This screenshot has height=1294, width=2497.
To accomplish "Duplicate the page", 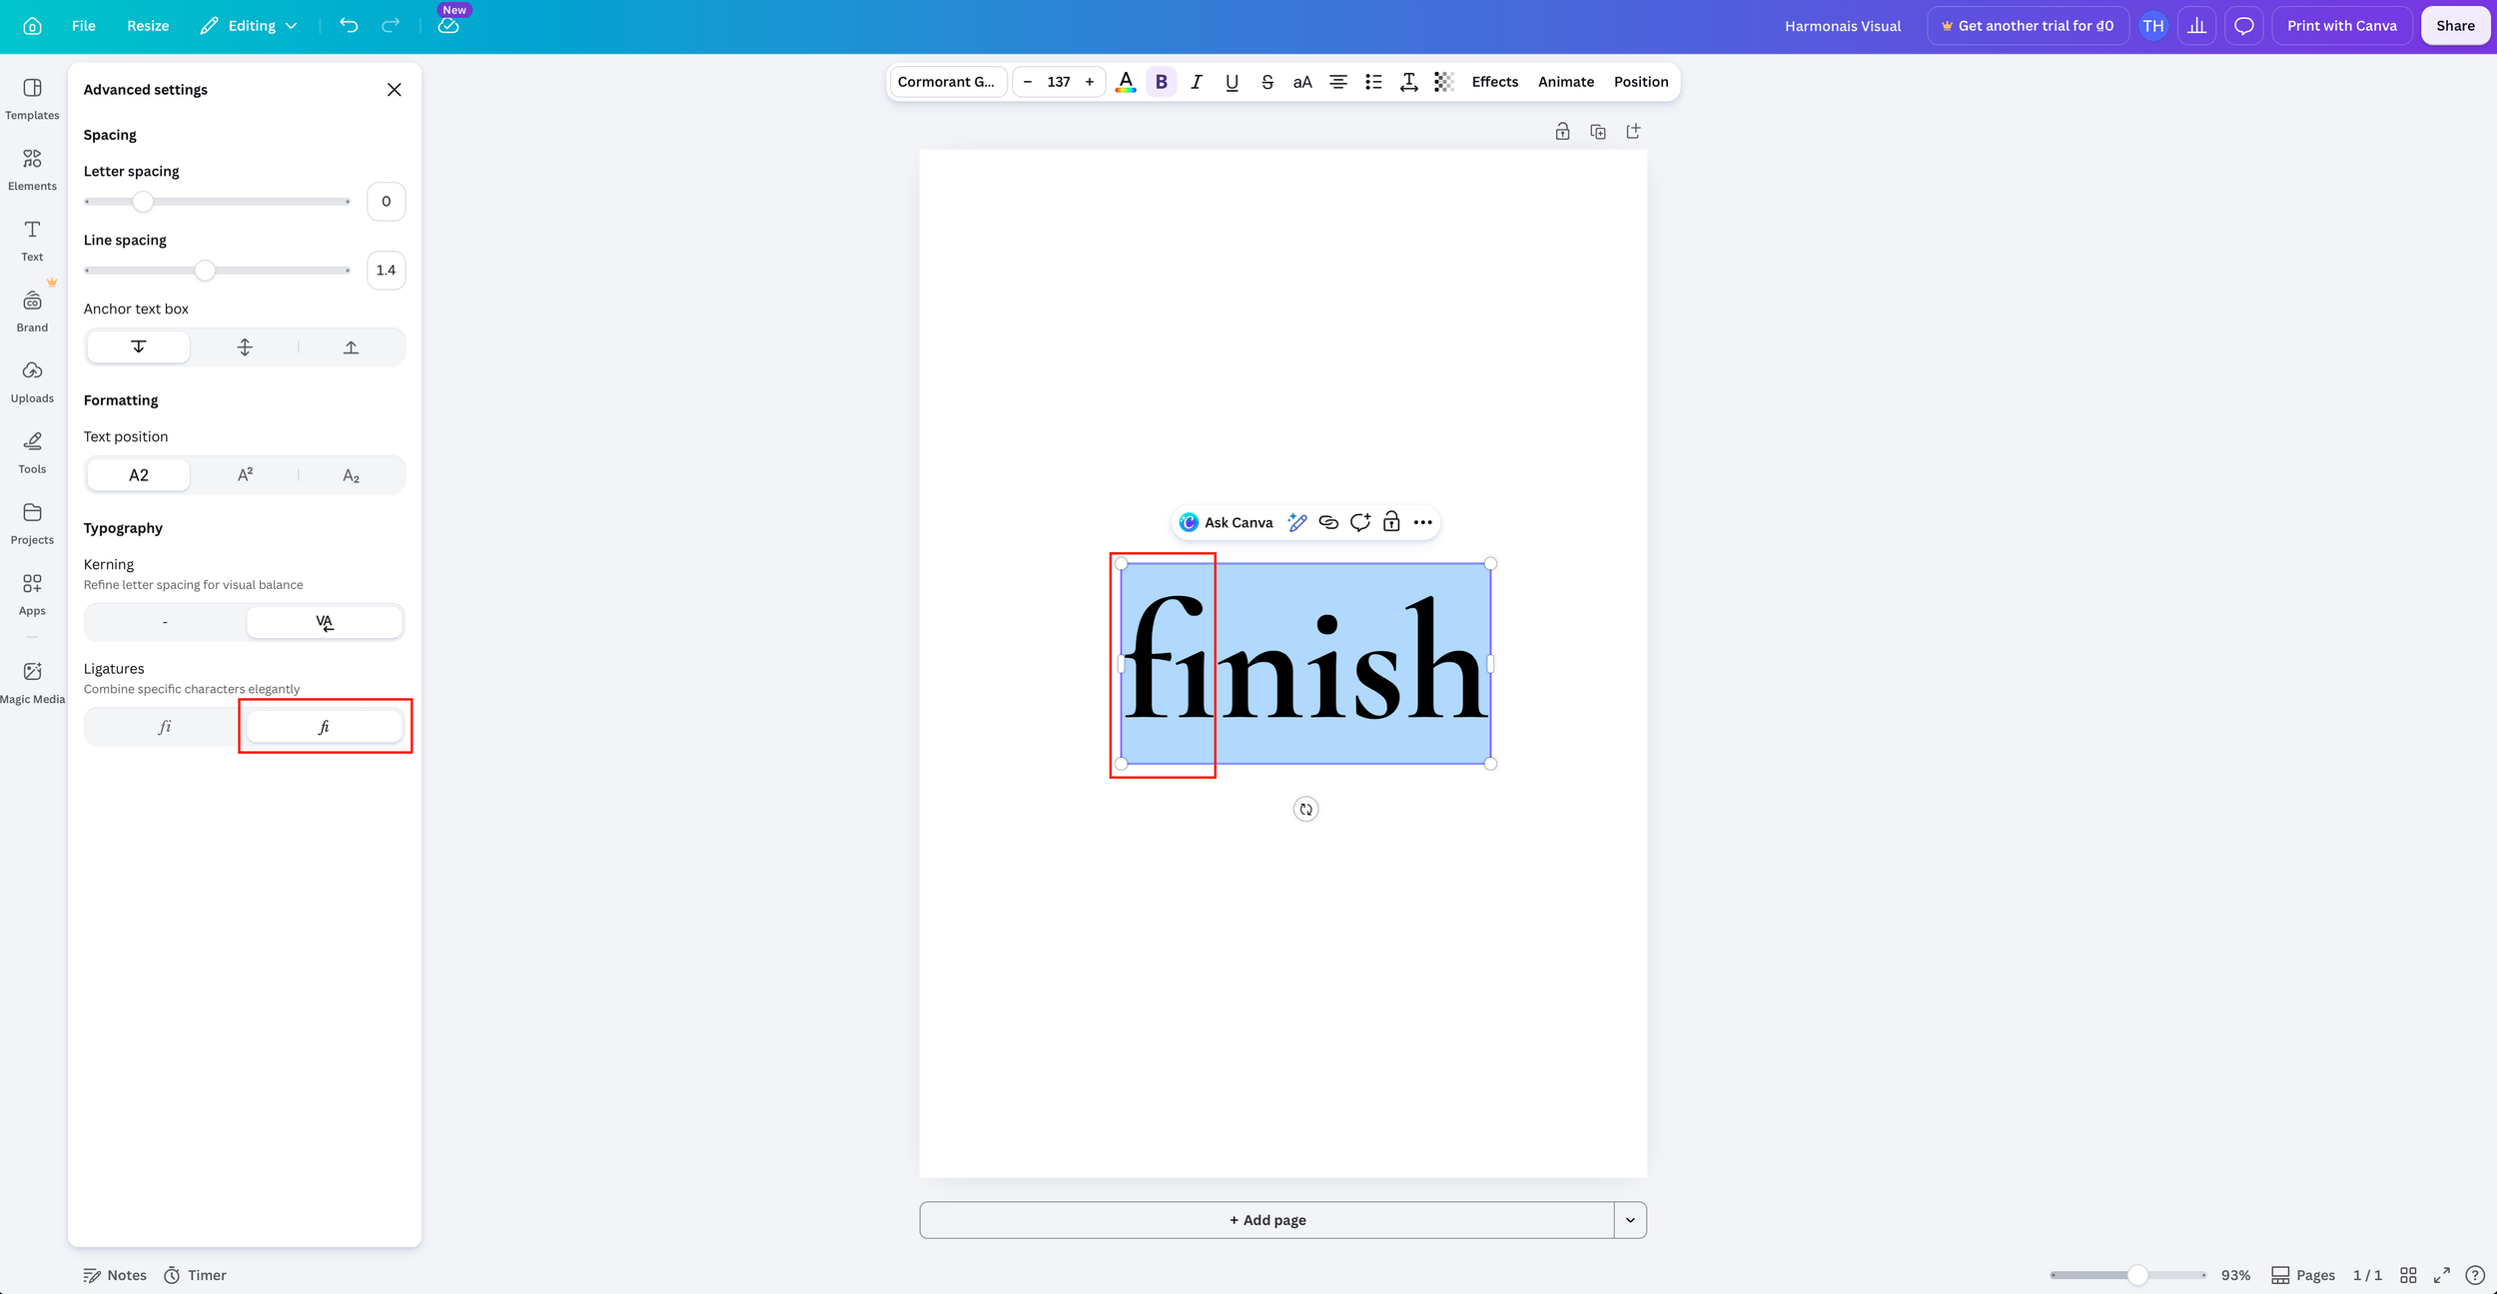I will 1598,132.
